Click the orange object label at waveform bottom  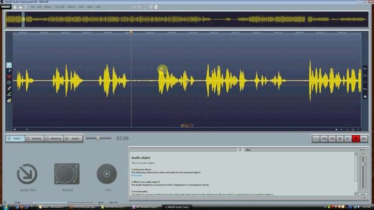187,125
